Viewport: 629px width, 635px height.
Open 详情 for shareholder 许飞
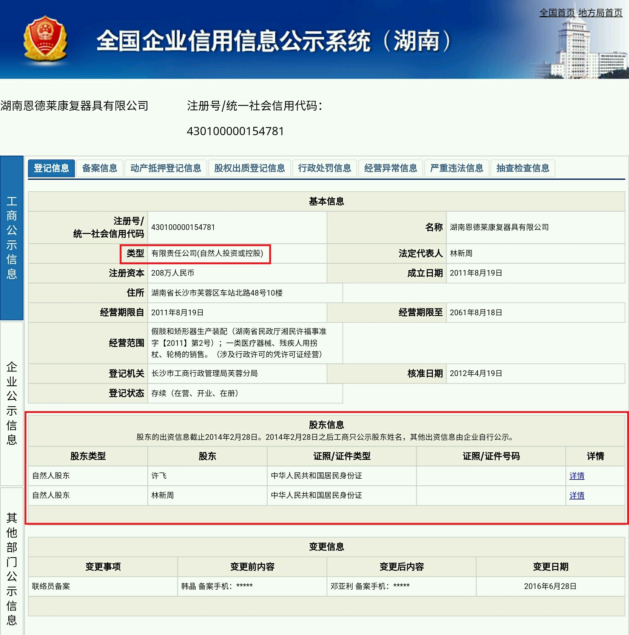pos(577,476)
